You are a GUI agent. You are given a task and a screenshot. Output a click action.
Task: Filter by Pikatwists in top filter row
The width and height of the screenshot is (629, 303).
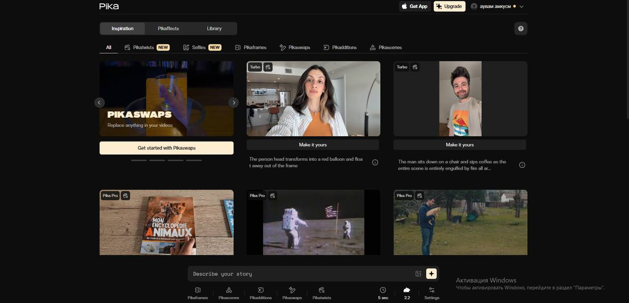(x=146, y=48)
